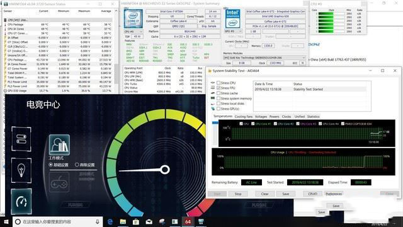This screenshot has width=403, height=227.
Task: Click the 'CPU Turbo' operating point row
Action: click(x=164, y=84)
